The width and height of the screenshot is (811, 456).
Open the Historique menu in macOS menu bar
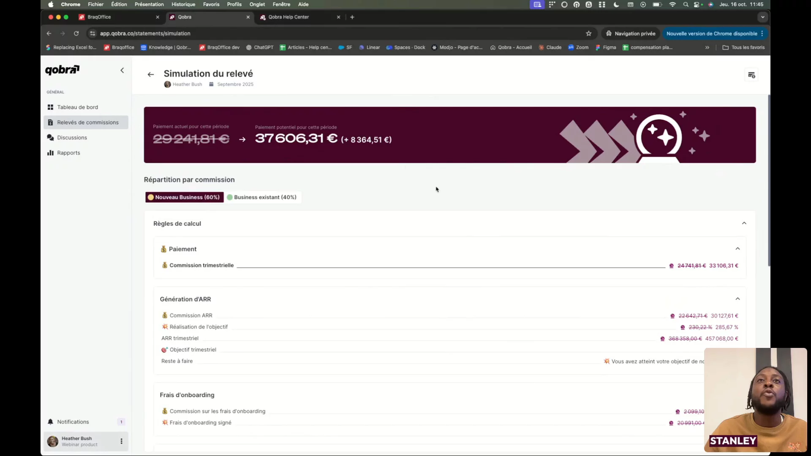(183, 4)
